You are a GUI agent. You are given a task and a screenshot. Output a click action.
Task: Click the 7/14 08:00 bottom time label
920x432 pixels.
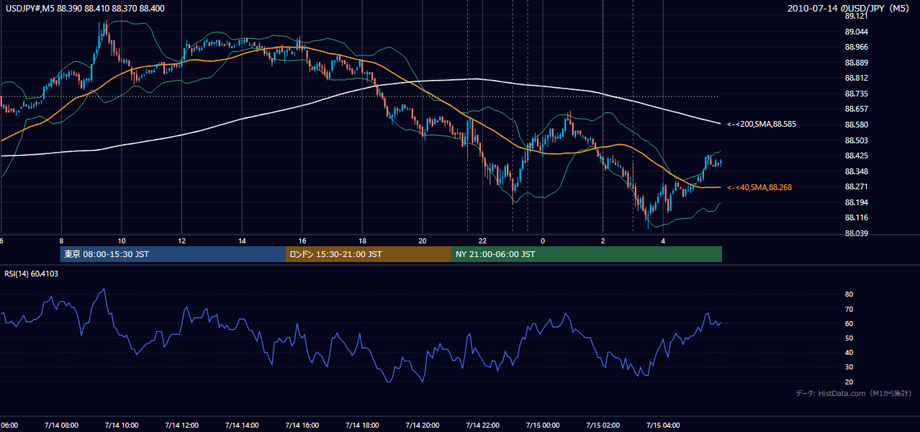point(61,425)
